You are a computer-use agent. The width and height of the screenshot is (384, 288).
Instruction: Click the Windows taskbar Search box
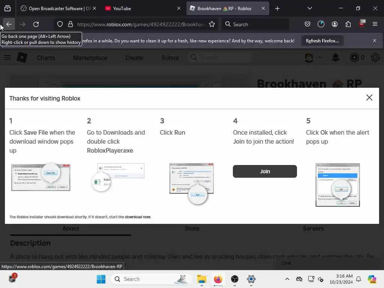[x=151, y=279]
